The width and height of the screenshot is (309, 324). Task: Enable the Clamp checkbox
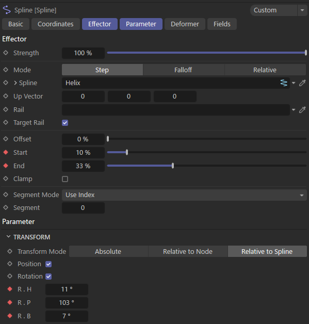click(x=65, y=179)
